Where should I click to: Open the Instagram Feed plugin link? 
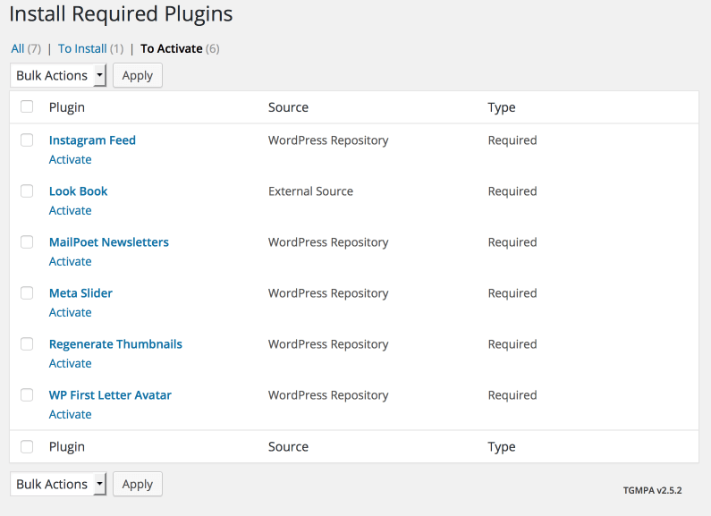coord(92,140)
